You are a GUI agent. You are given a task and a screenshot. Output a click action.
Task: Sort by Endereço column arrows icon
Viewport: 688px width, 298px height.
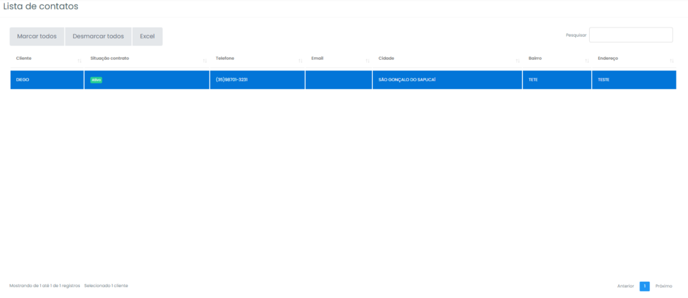point(672,61)
